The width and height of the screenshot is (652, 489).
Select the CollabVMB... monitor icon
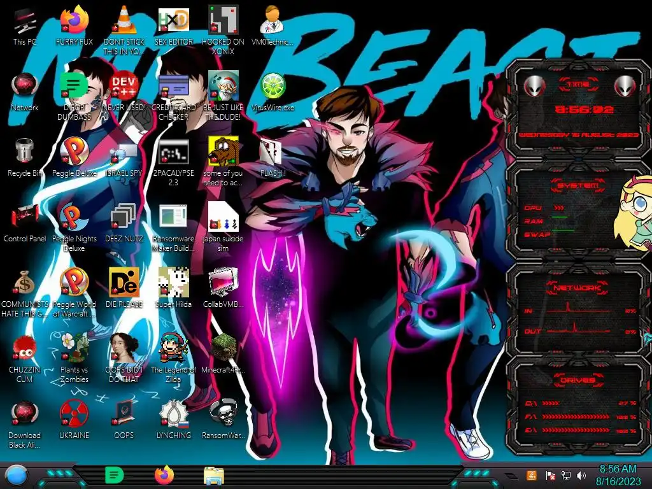(223, 288)
